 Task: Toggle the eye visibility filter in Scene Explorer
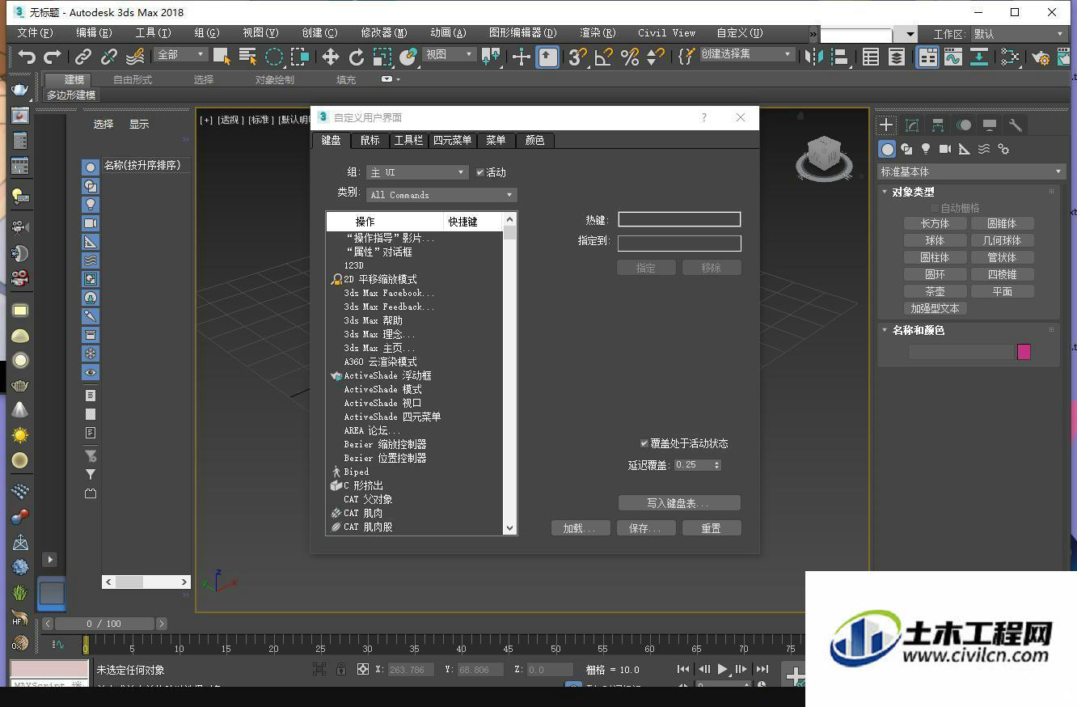91,372
